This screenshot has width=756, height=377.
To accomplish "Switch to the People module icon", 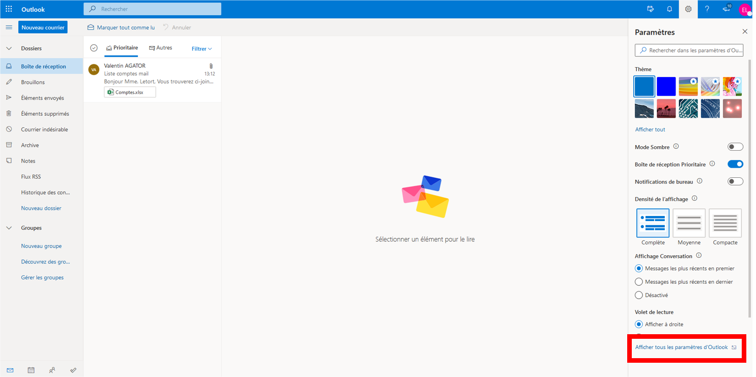I will click(x=52, y=370).
